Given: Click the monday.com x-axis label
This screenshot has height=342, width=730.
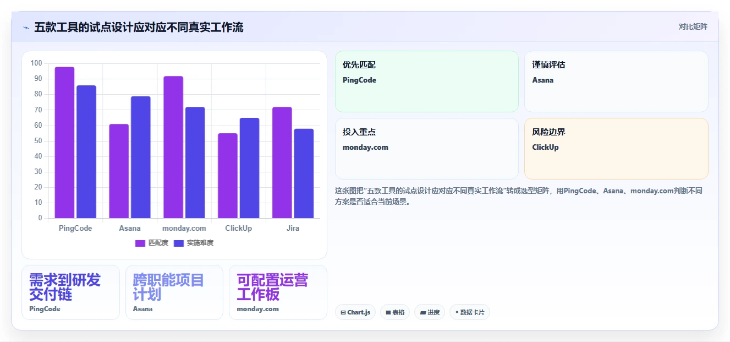Looking at the screenshot, I should 184,228.
